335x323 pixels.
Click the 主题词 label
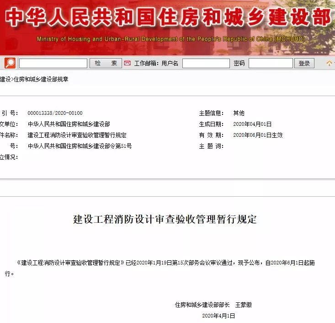tap(211, 146)
